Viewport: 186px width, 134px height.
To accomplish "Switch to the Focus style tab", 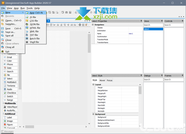I will [109, 80].
